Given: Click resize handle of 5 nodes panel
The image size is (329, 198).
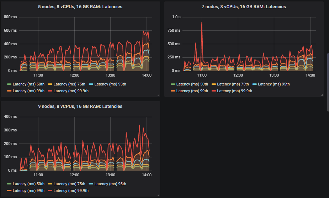Looking at the screenshot, I should click(x=158, y=95).
